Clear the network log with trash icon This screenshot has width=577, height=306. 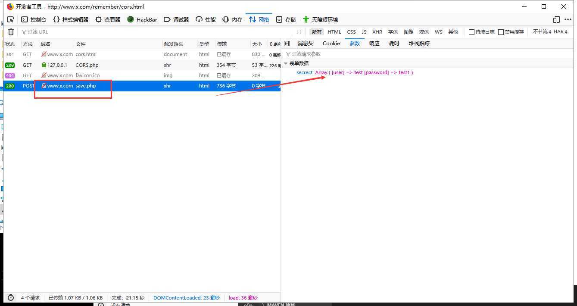pos(11,32)
